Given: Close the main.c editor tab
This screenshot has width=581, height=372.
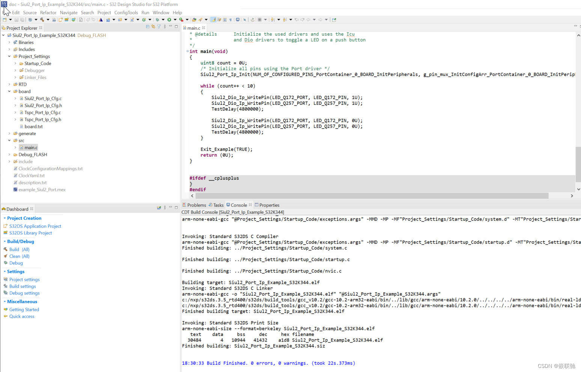Looking at the screenshot, I should click(204, 28).
